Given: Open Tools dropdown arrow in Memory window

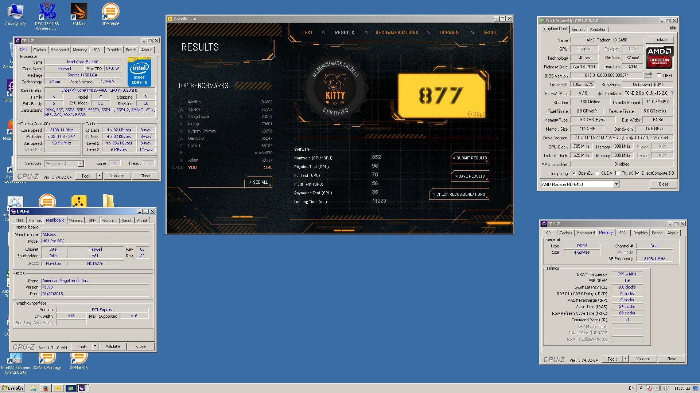Looking at the screenshot, I should point(625,359).
